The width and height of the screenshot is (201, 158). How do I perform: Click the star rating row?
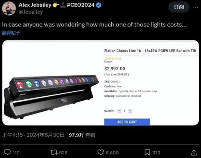tap(113, 59)
